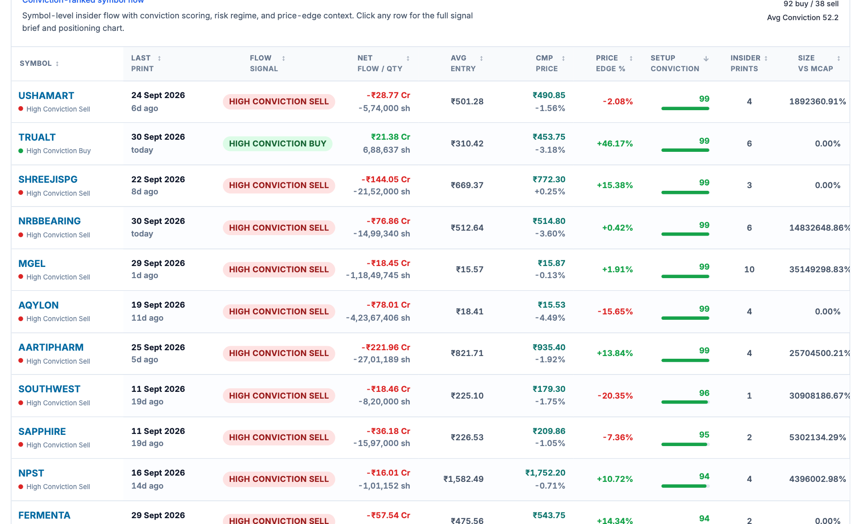This screenshot has height=524, width=861.
Task: Open TRUALT symbol link
Action: click(x=37, y=137)
